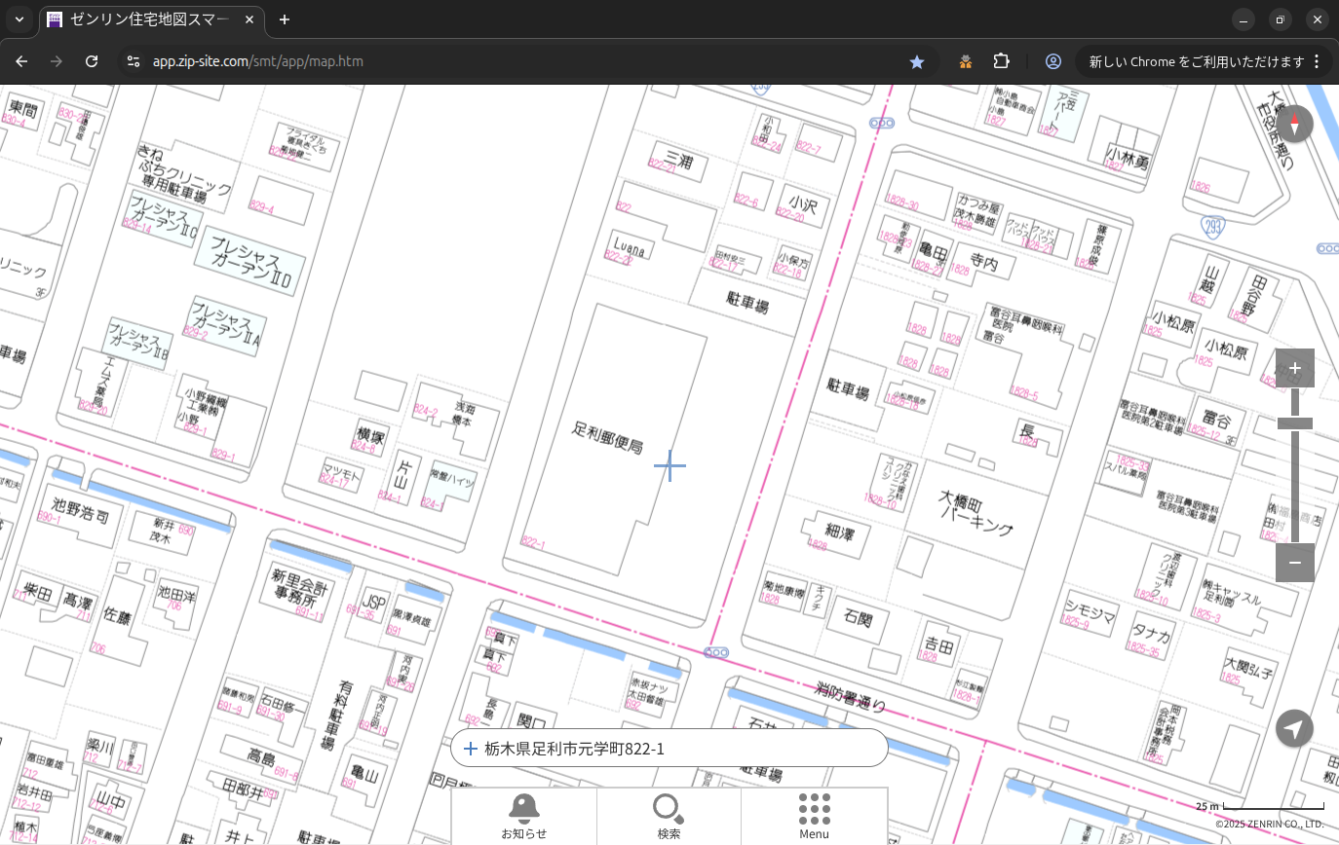Open the お知らせ notifications bell

(x=524, y=816)
